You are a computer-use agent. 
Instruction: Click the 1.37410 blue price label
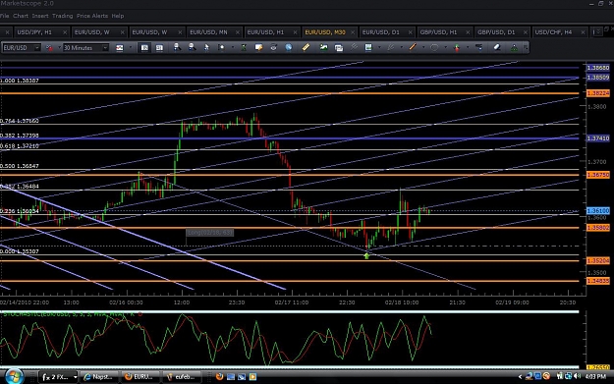(x=598, y=138)
